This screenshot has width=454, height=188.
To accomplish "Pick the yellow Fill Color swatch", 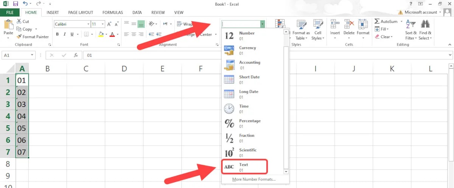I will [101, 34].
